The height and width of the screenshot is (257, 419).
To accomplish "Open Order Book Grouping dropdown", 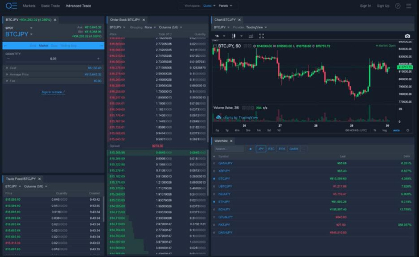I will 150,27.
